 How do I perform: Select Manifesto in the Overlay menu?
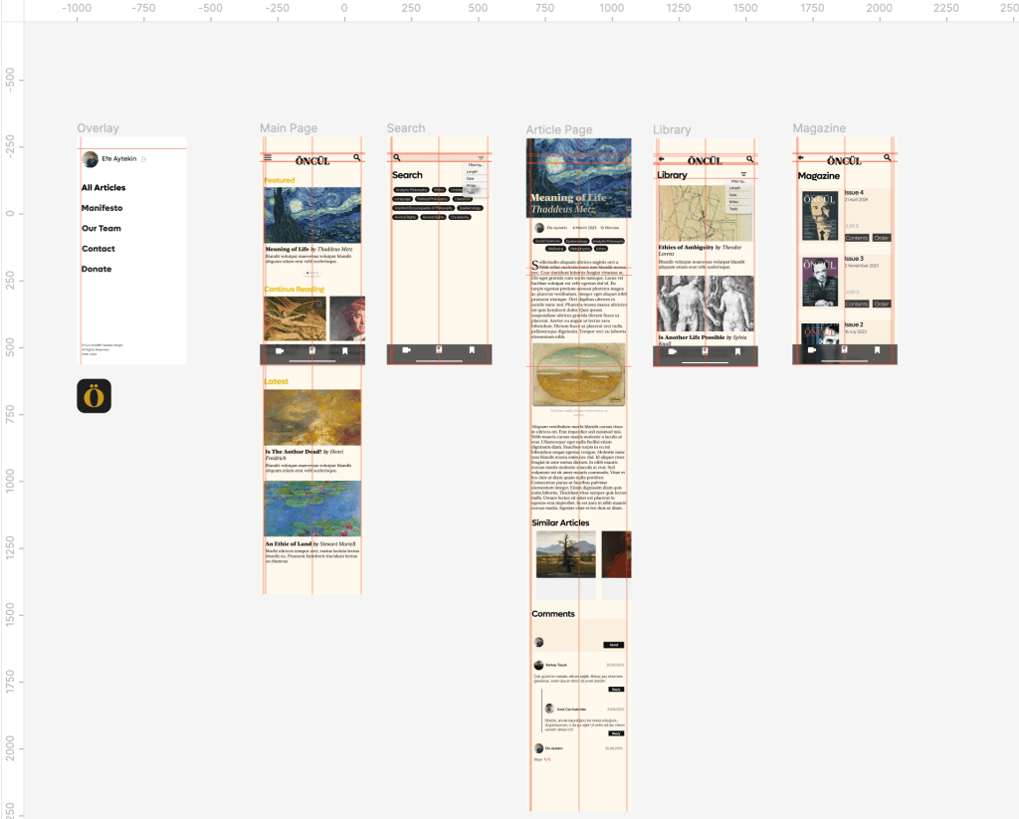pyautogui.click(x=102, y=208)
